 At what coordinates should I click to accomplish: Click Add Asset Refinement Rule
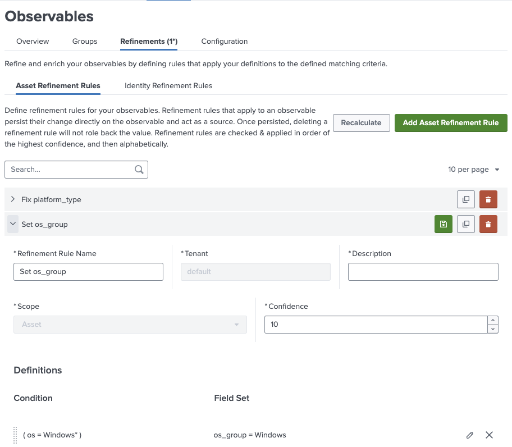tap(451, 122)
